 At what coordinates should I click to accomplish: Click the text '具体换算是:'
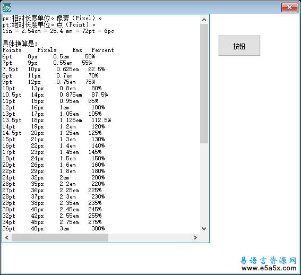pos(20,44)
